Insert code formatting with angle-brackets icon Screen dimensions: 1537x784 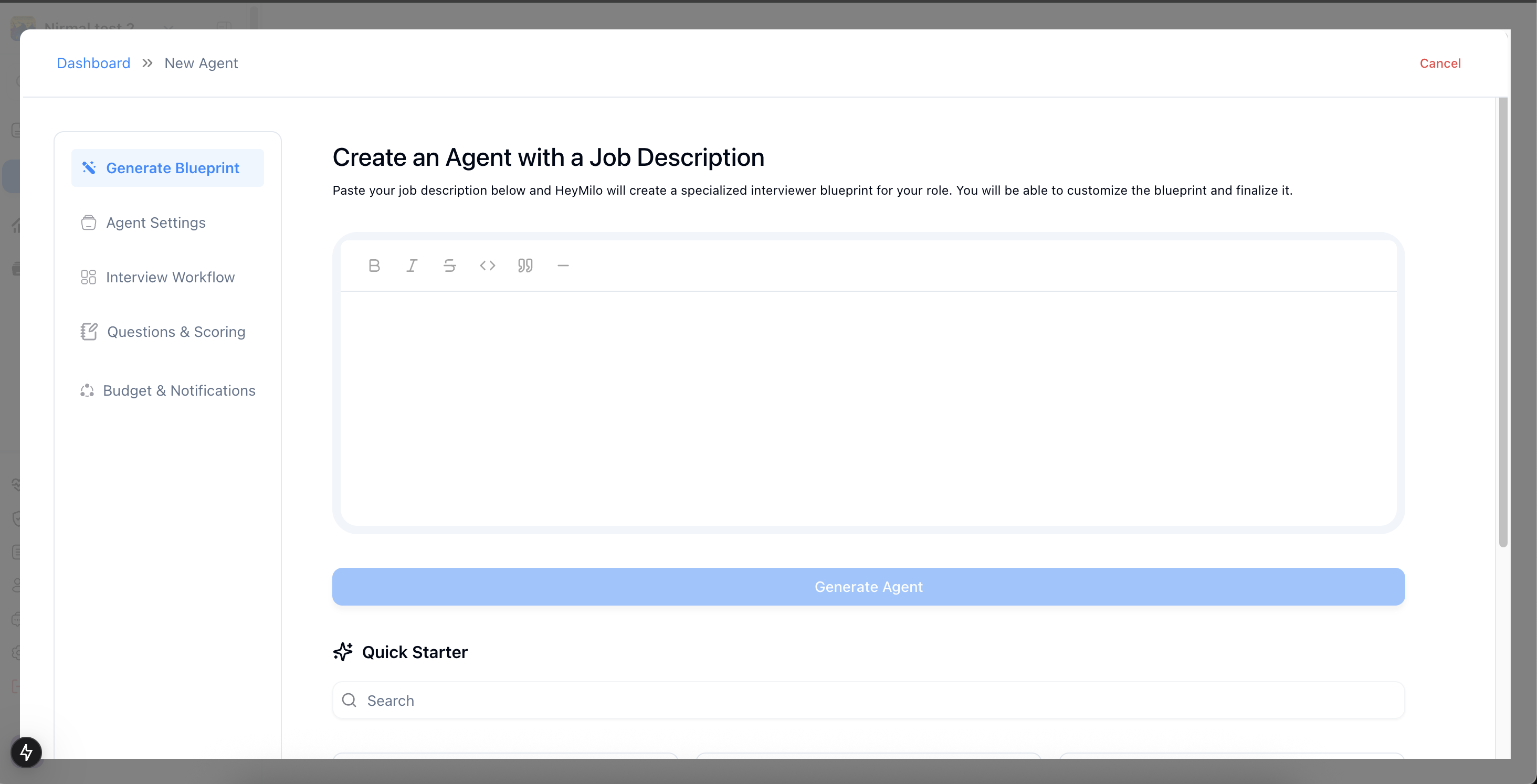click(x=488, y=266)
